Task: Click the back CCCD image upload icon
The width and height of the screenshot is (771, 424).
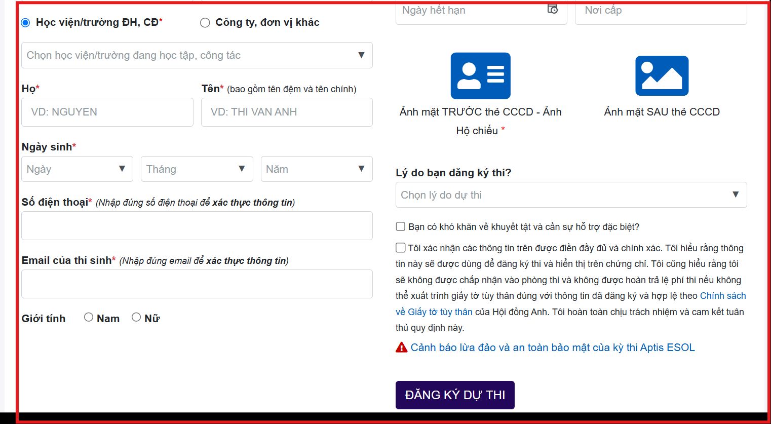Action: pos(662,75)
